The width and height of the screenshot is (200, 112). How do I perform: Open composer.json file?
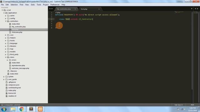[14, 85]
